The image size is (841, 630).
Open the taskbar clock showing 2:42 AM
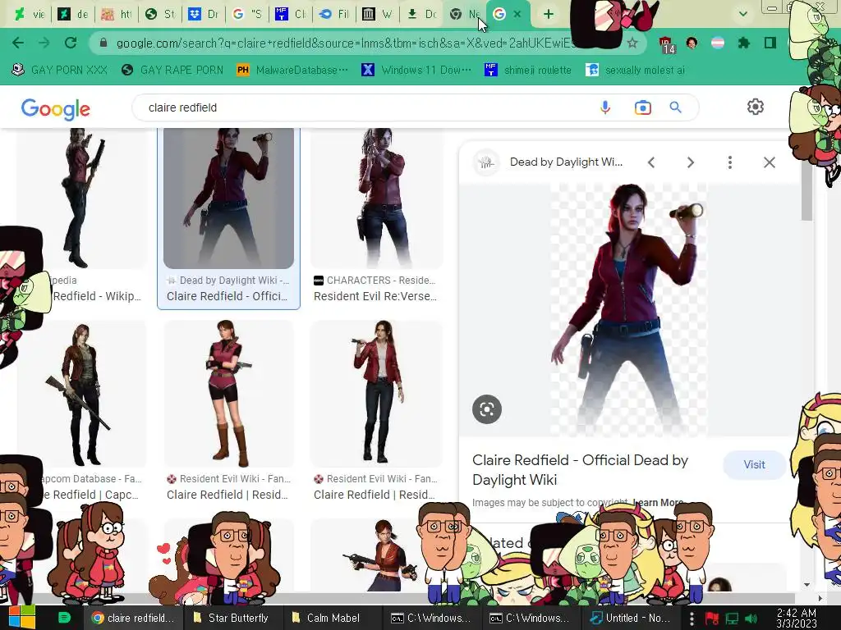pyautogui.click(x=797, y=619)
